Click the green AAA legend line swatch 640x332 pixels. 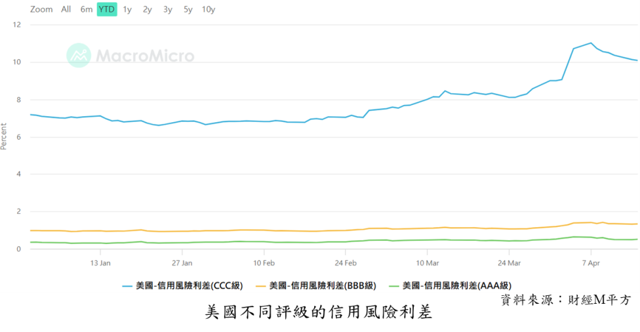click(x=394, y=286)
